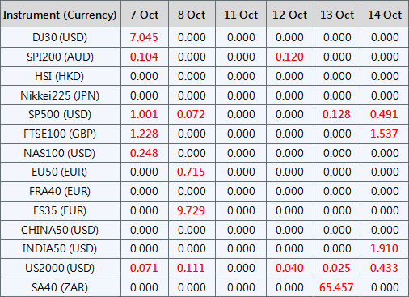Select the 7 Oct column header
The image size is (409, 297).
tap(144, 15)
